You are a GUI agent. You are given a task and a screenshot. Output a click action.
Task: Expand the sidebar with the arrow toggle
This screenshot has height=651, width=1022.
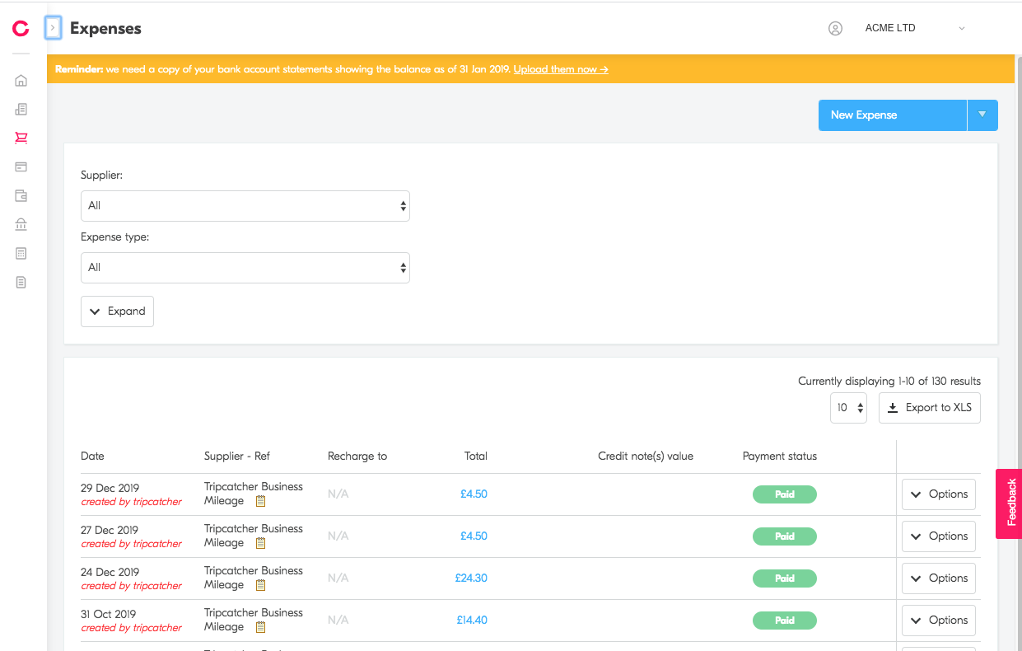tap(53, 28)
